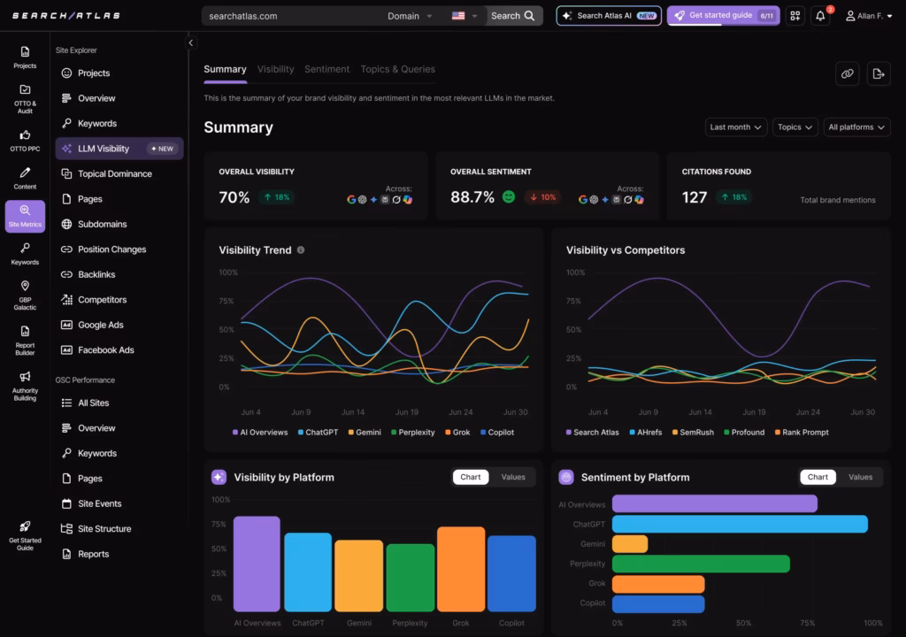Open the Topics & Queries tab

click(x=397, y=69)
